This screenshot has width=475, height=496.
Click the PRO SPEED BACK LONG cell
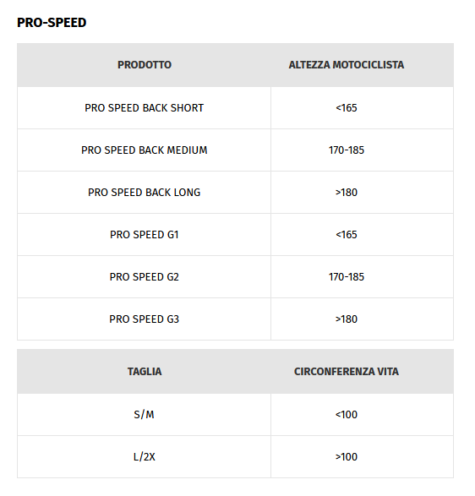coord(145,193)
